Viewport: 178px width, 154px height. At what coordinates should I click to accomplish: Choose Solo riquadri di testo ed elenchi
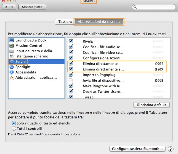[x=14, y=123]
